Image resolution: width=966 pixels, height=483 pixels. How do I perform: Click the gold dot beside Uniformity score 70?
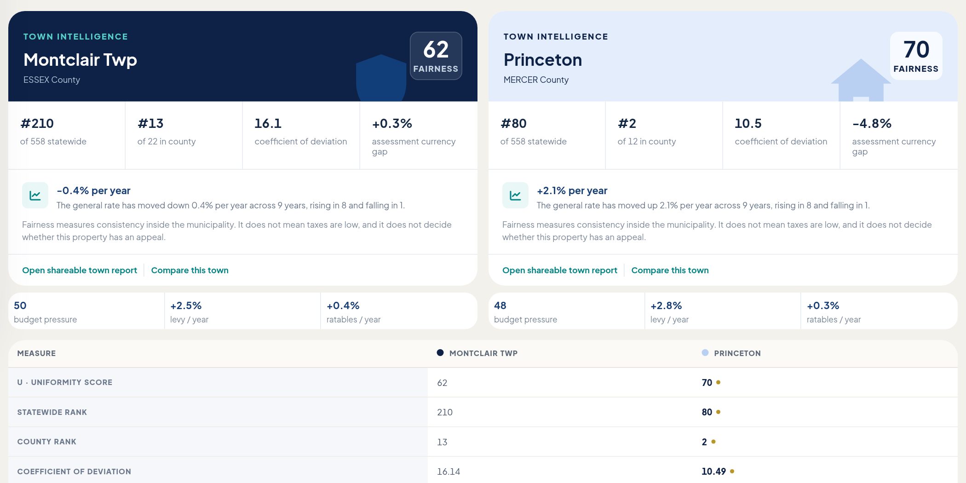click(x=718, y=382)
